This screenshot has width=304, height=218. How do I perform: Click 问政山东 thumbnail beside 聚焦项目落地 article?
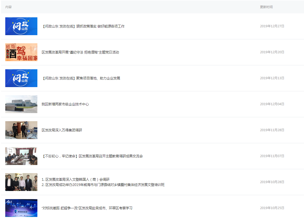21,78
